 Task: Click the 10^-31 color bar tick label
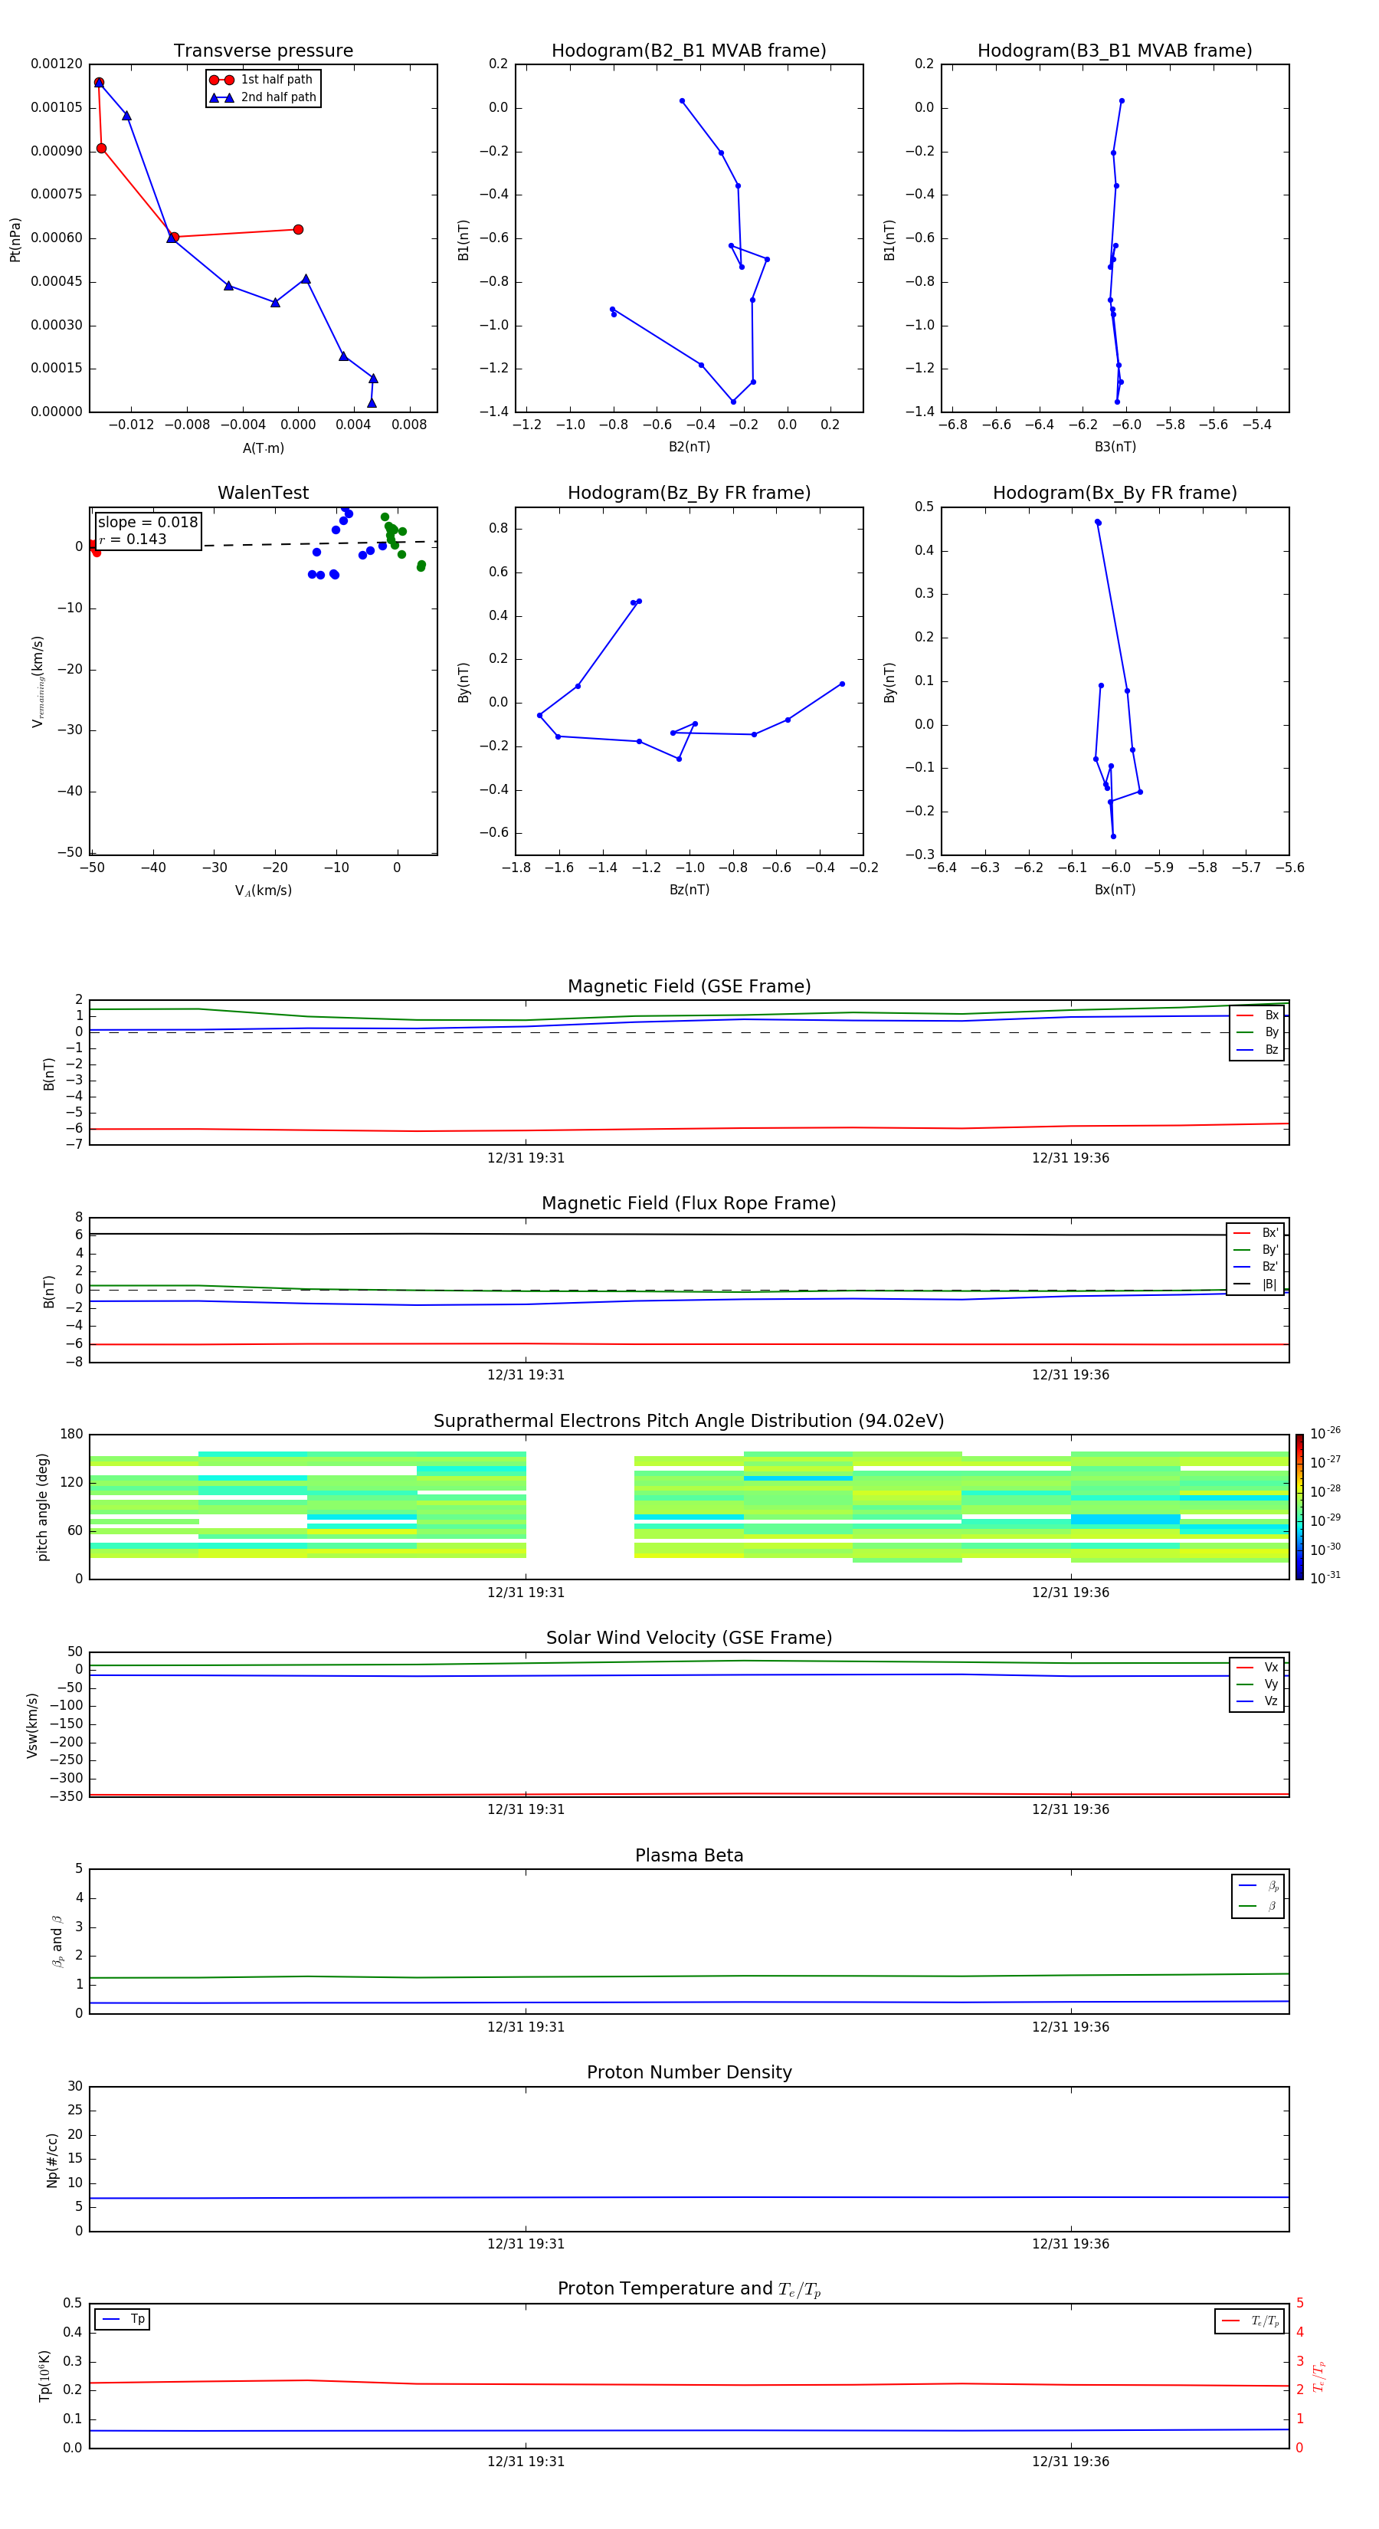(1325, 1578)
